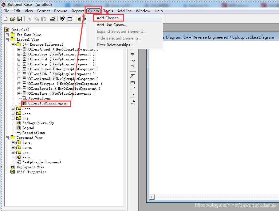This screenshot has width=279, height=211.
Task: Select the Realize dashed triangle tool
Action: (x=132, y=102)
